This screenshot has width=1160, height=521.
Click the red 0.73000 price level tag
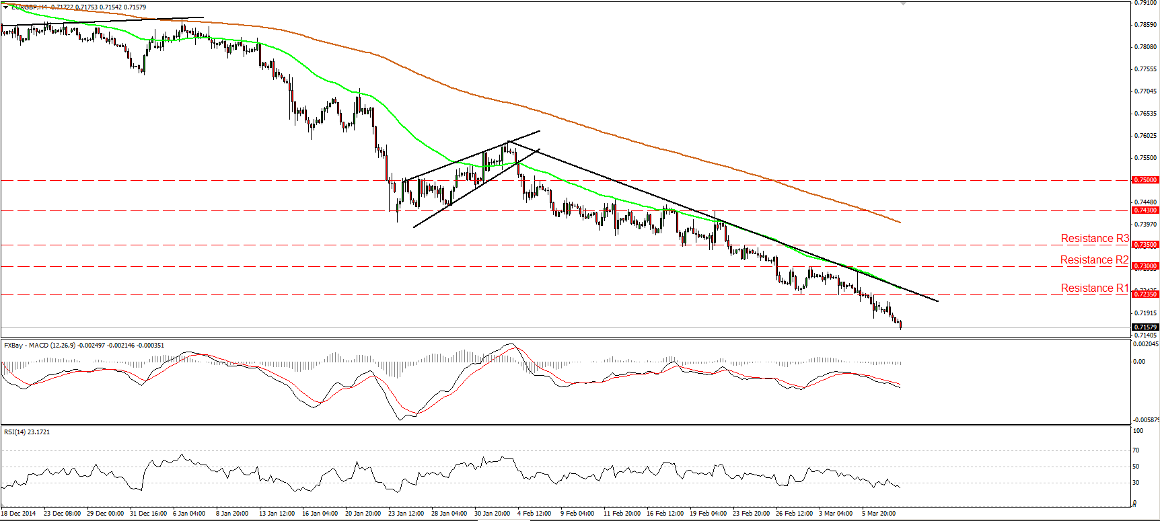tap(1145, 266)
